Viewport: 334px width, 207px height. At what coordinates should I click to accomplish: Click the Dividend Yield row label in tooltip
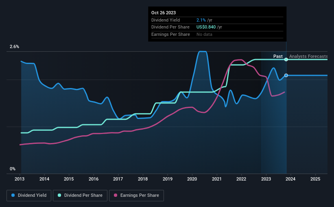point(166,20)
